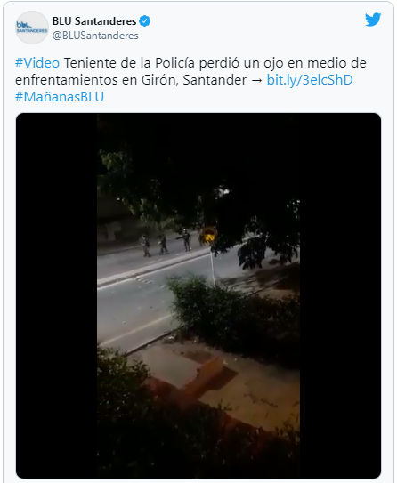The height and width of the screenshot is (483, 397).
Task: Click the police officers walking in the video
Action: point(166,243)
